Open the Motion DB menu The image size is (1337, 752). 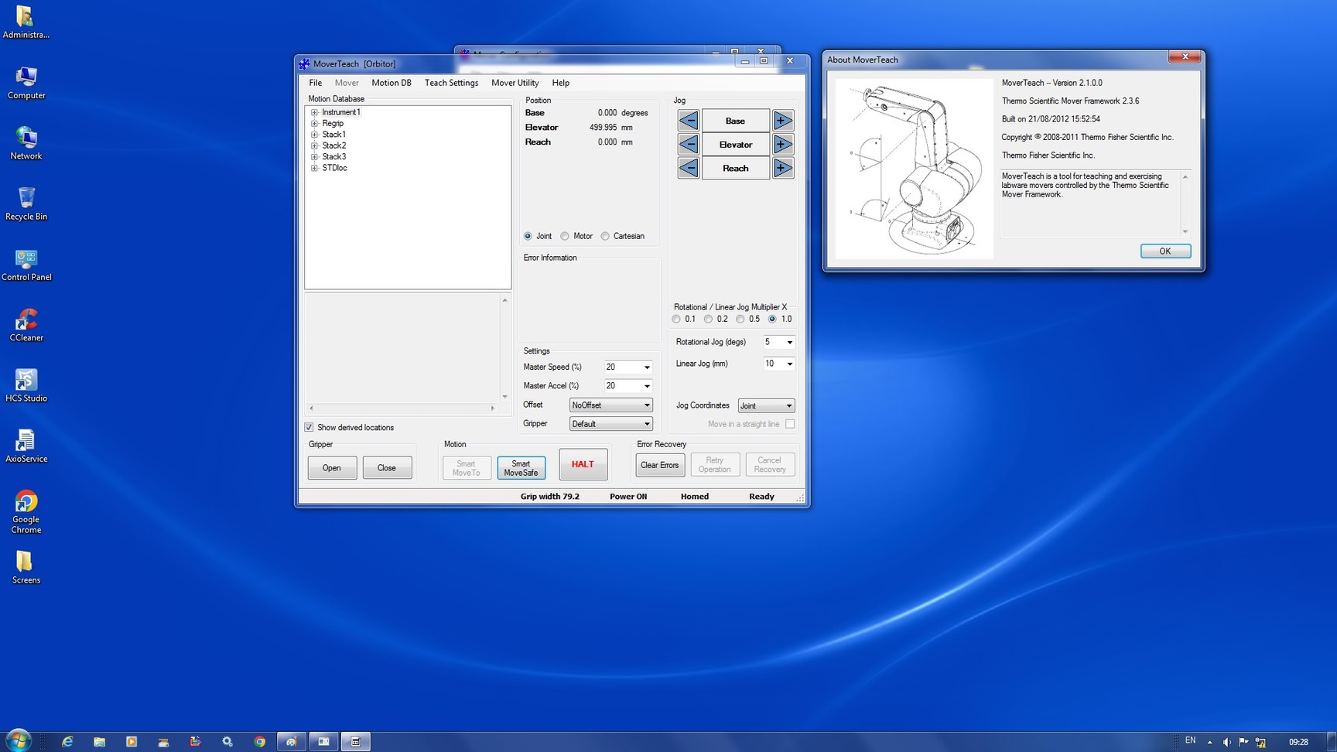point(391,83)
